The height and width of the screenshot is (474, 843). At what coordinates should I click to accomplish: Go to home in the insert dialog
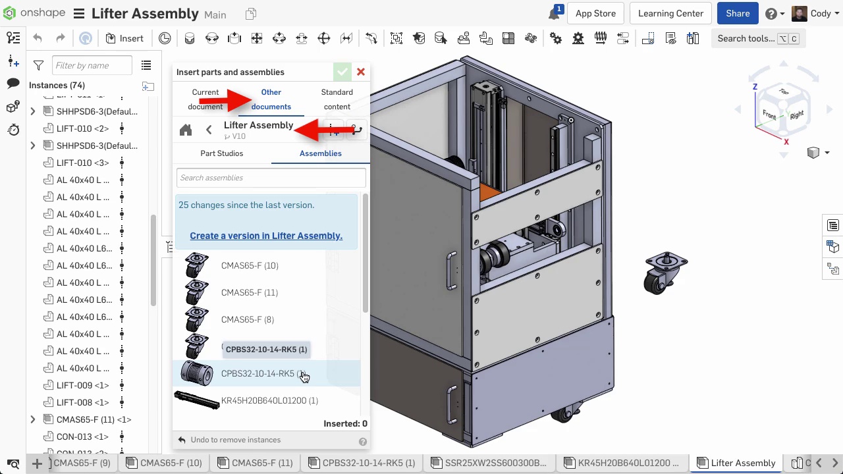(x=186, y=130)
